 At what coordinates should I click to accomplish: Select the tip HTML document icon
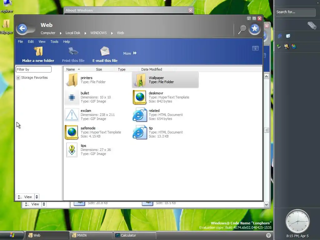tap(140, 132)
